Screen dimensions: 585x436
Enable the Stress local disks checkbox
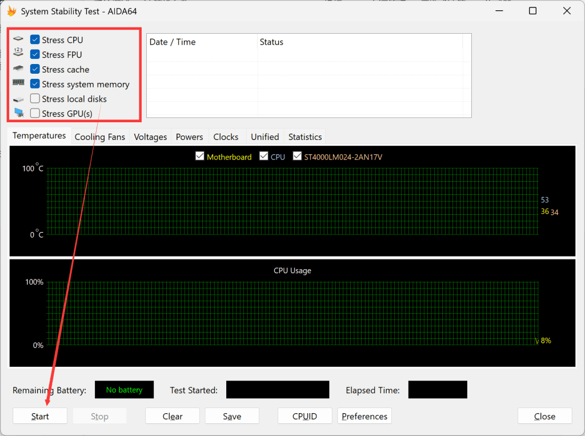pyautogui.click(x=35, y=98)
